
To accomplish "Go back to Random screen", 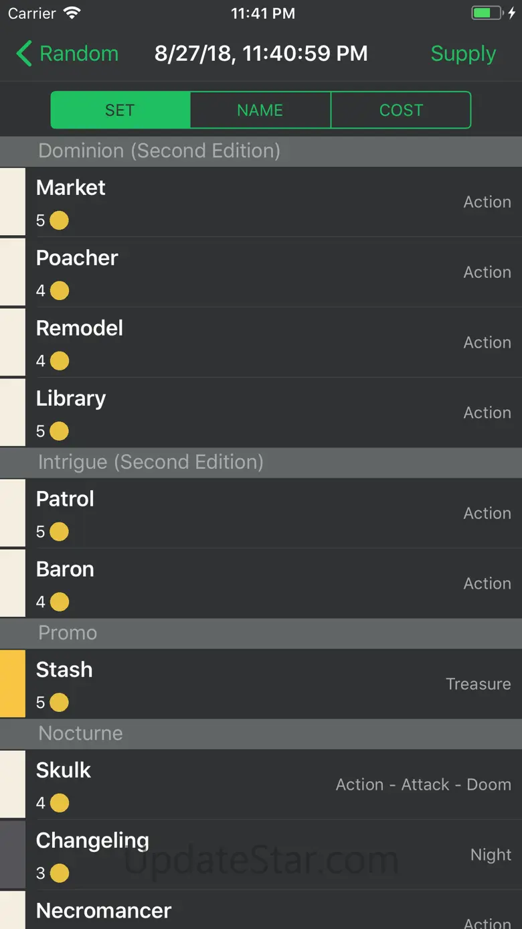I will [x=78, y=54].
